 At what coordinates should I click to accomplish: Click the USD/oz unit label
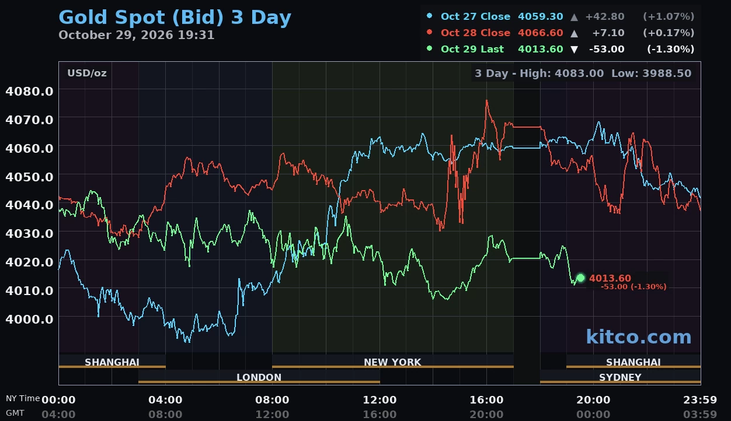click(x=87, y=73)
